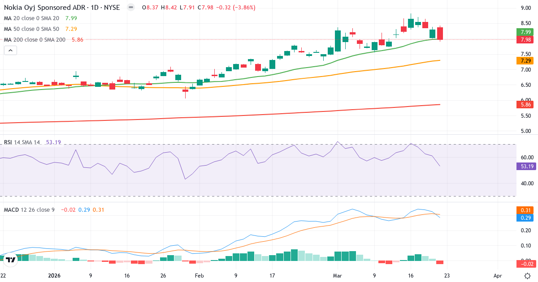Hide the symbol legend via the minus circle

point(130,7)
